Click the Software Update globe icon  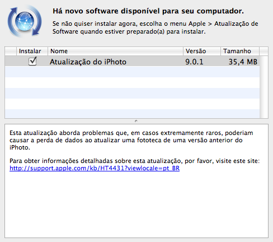pos(25,21)
